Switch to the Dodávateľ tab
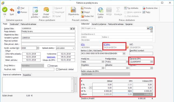The image size is (174, 102). coord(14,24)
